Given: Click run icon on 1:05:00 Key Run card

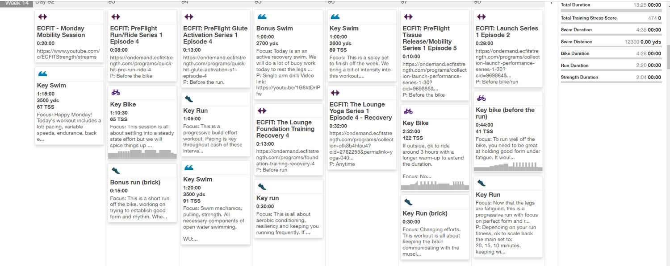Looking at the screenshot, I should click(x=189, y=99).
